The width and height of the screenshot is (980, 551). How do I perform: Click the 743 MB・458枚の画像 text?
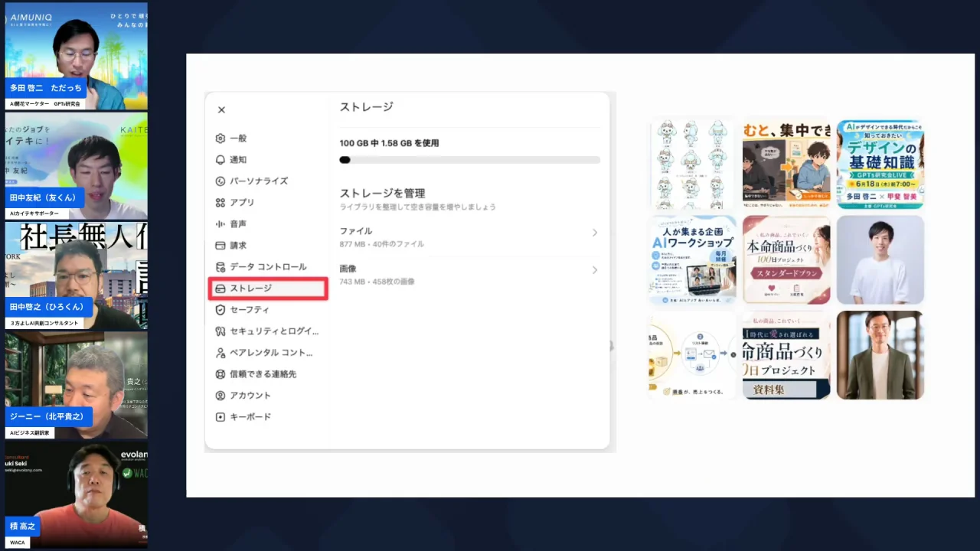click(x=377, y=282)
